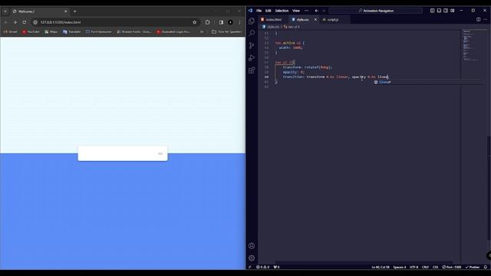
Task: Click the Animation-Navigation command center search
Action: coord(375,11)
